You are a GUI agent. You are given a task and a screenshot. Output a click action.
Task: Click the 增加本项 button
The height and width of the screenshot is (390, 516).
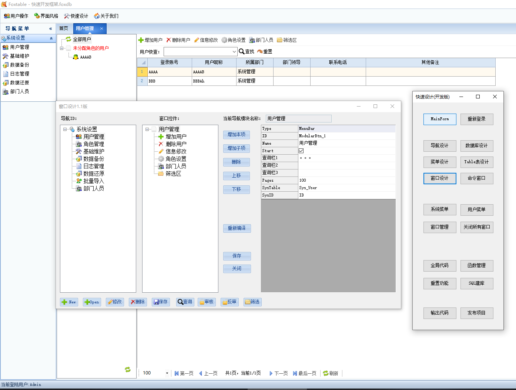(237, 135)
